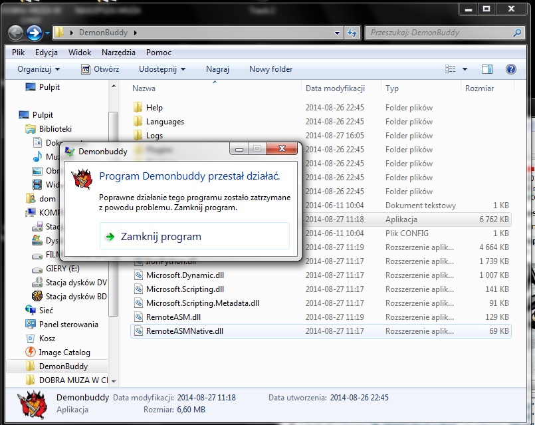Open recent locations dropdown next to Forward

(x=47, y=33)
